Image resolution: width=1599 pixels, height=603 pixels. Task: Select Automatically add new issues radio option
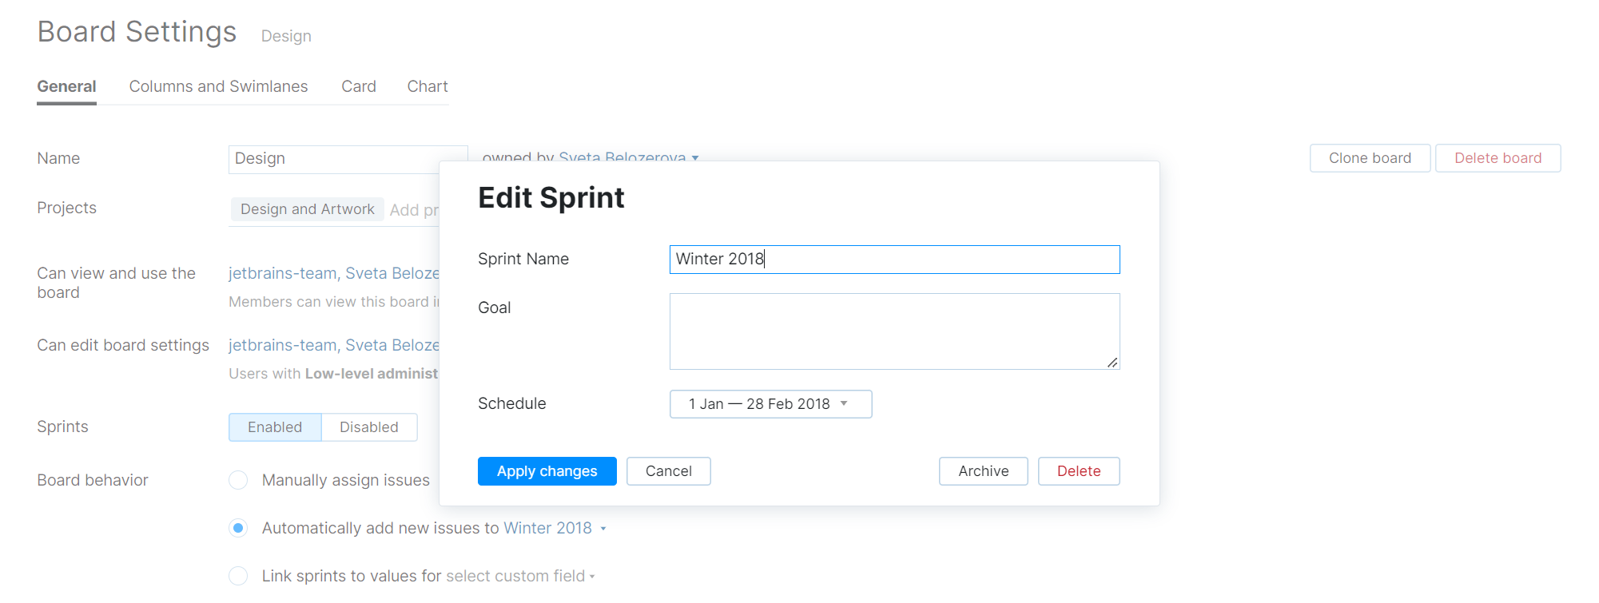coord(238,528)
